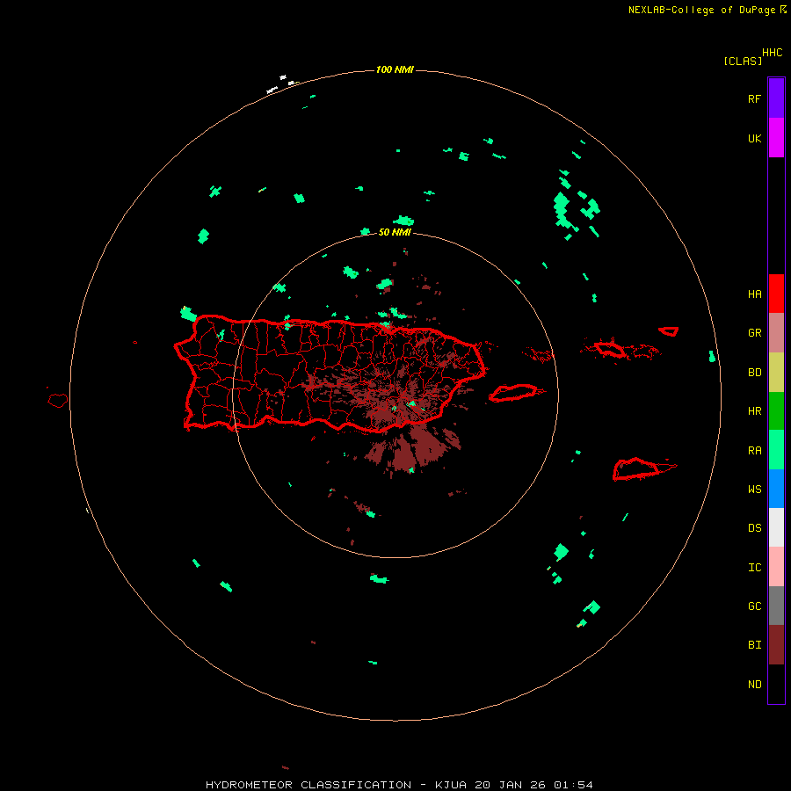This screenshot has height=791, width=791.
Task: Click the RF purple legend swatch
Action: [776, 98]
